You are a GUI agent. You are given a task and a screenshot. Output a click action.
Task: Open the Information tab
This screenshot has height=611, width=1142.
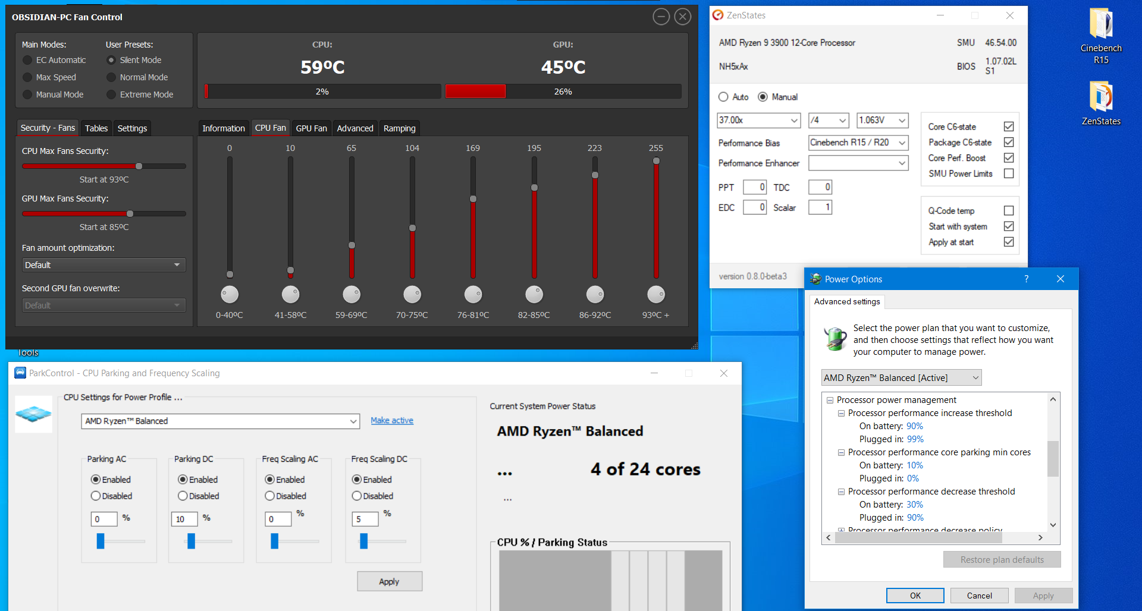coord(224,128)
